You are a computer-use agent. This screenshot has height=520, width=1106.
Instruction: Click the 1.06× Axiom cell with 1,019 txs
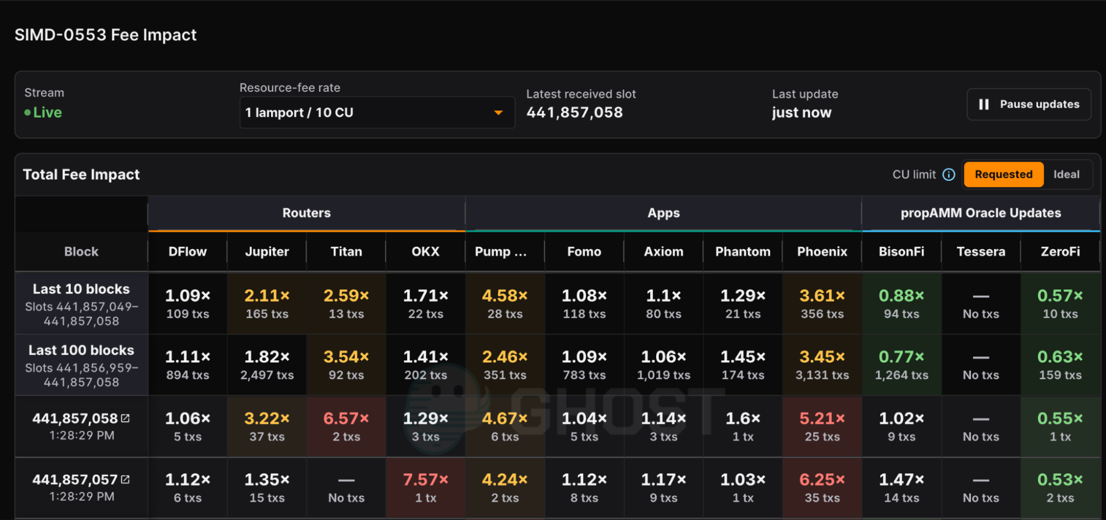[663, 365]
